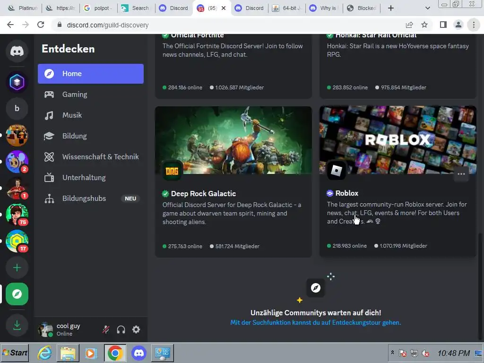484x363 pixels.
Task: Open the server icon with 17 notifications
Action: point(17,241)
